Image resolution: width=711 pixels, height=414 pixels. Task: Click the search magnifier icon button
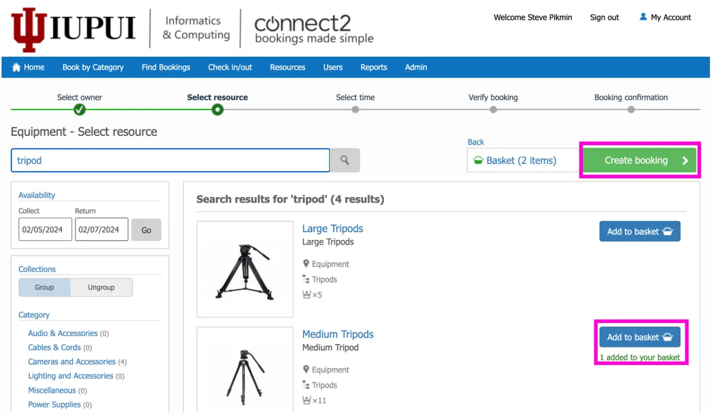click(345, 160)
